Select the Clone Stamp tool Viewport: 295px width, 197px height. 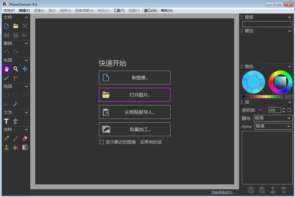6,147
